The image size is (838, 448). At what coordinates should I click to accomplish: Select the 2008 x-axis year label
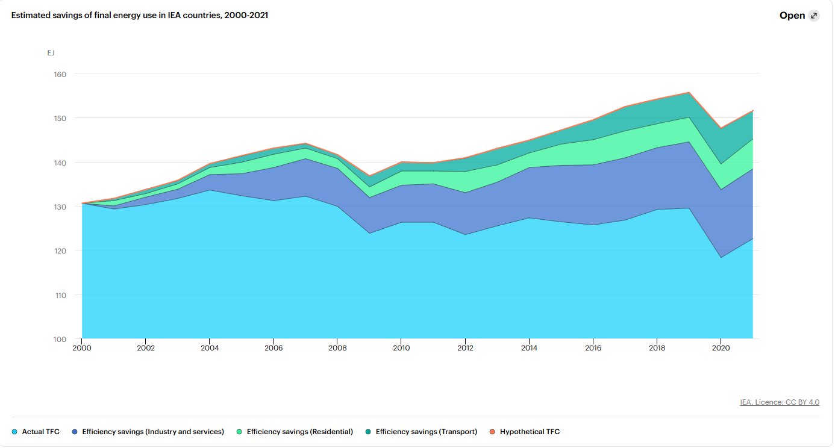(337, 348)
